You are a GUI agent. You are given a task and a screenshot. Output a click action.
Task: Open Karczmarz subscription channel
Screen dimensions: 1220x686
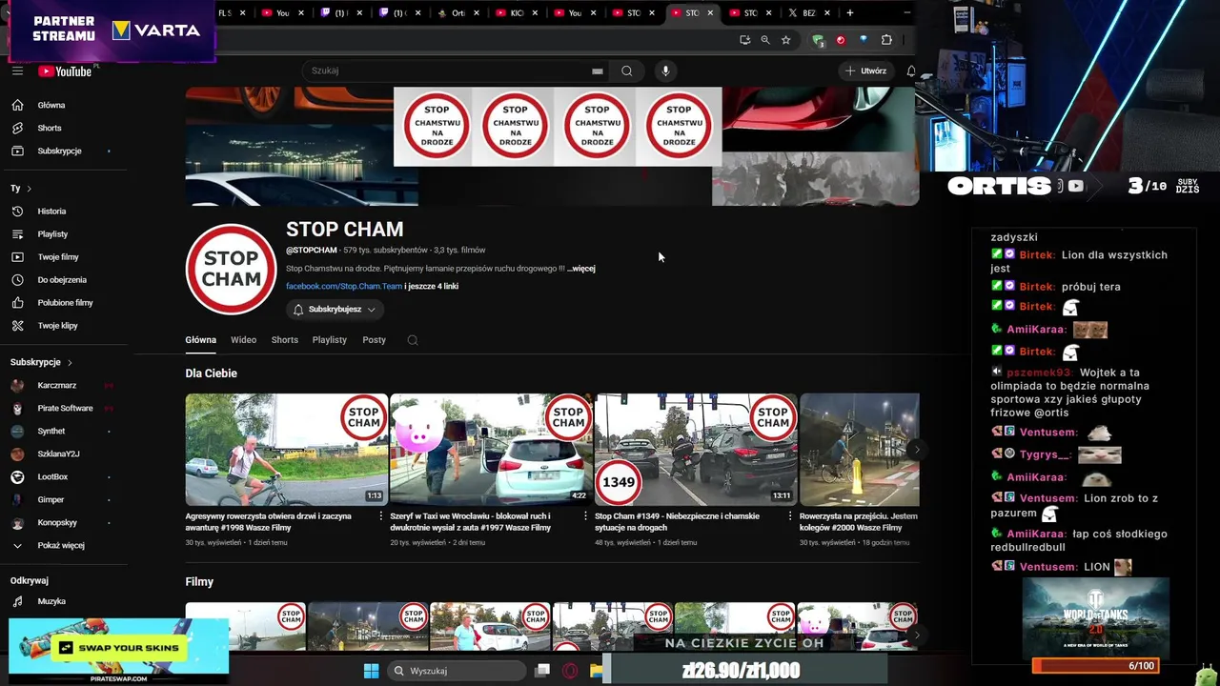coord(57,386)
